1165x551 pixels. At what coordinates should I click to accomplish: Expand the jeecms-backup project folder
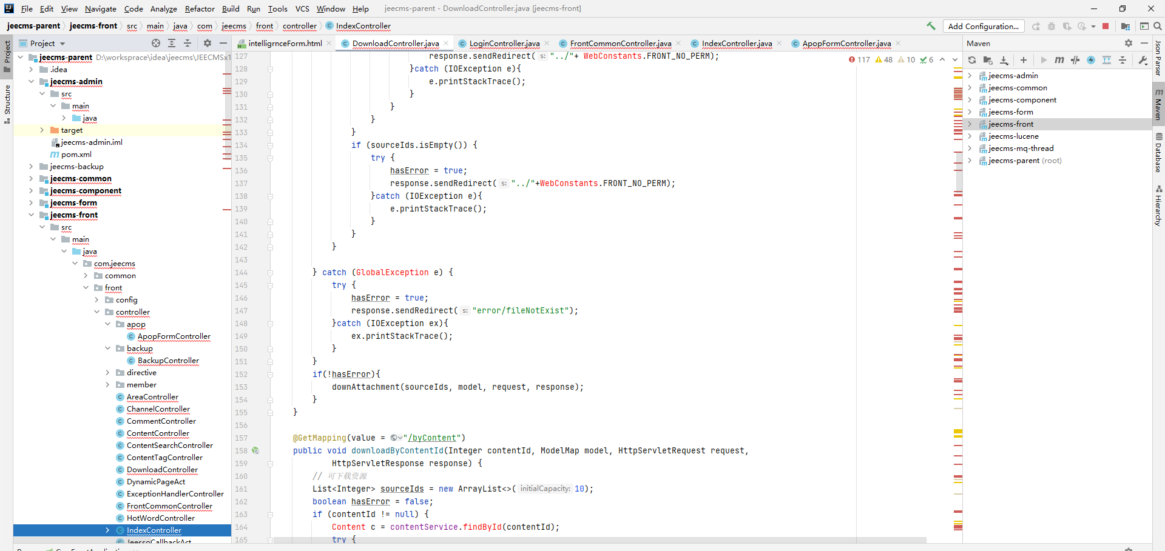(x=31, y=167)
